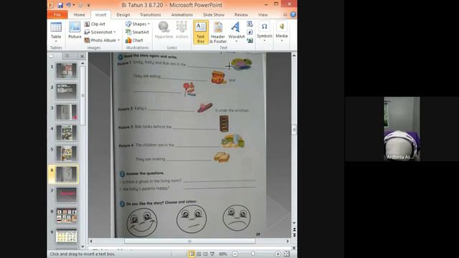Select slide 7 thumbnail
Screen dimensions: 459x258
pos(67,195)
